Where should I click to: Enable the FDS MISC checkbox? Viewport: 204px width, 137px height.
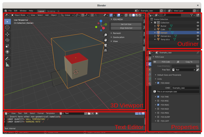coord(158,101)
